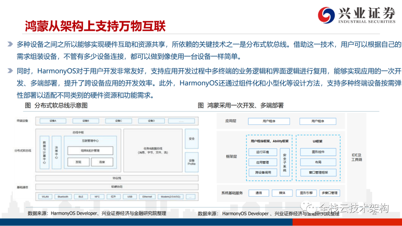Viewport: 402px width, 226px height.
Task: Select the 布局 box
Action: [x=318, y=162]
